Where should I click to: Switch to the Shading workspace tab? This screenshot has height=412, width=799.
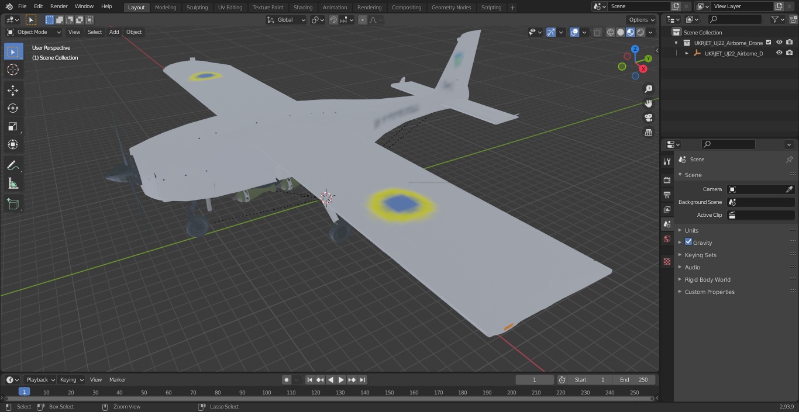[303, 8]
